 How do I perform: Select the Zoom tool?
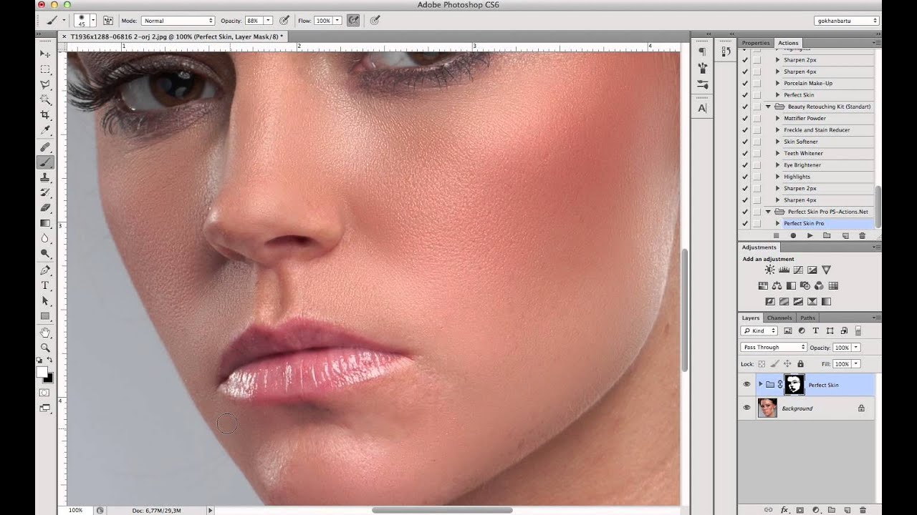pos(45,348)
